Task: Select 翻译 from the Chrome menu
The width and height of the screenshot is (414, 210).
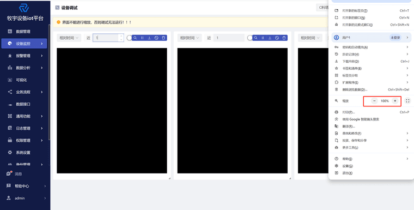Action: point(371,127)
